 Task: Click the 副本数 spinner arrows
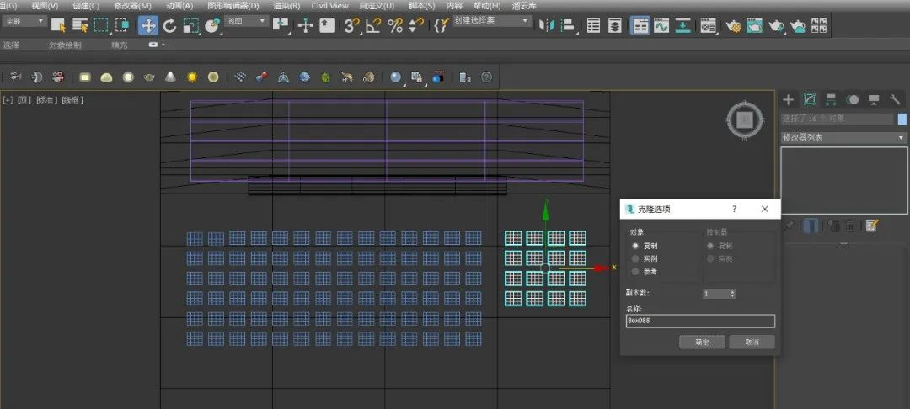(732, 294)
